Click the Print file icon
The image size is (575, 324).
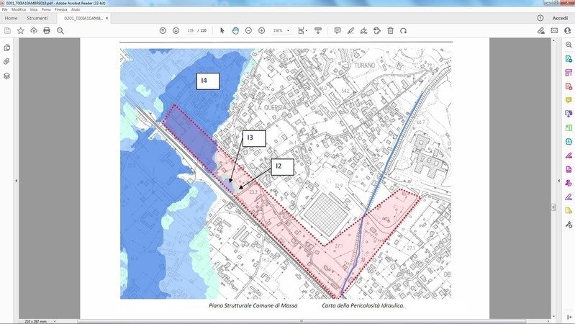point(47,31)
